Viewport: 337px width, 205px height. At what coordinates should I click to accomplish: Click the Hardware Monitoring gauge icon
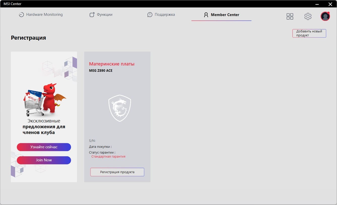[x=21, y=15]
